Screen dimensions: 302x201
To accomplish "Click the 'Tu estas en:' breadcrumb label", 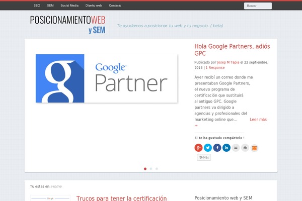I will click(40, 186).
